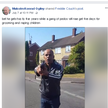Open the original shared 'post' link
108x108 pixels.
(80, 9)
